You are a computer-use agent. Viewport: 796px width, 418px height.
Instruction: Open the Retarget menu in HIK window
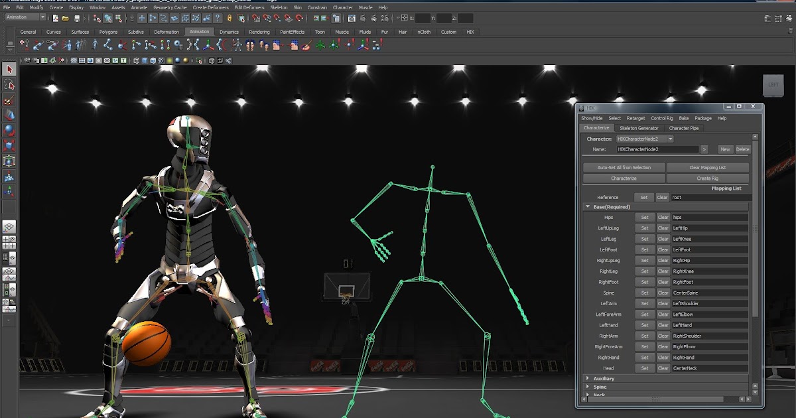coord(635,118)
